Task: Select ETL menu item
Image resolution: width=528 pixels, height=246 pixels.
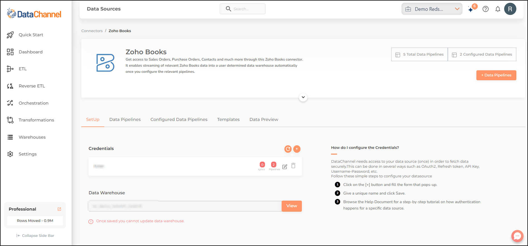Action: (x=23, y=69)
